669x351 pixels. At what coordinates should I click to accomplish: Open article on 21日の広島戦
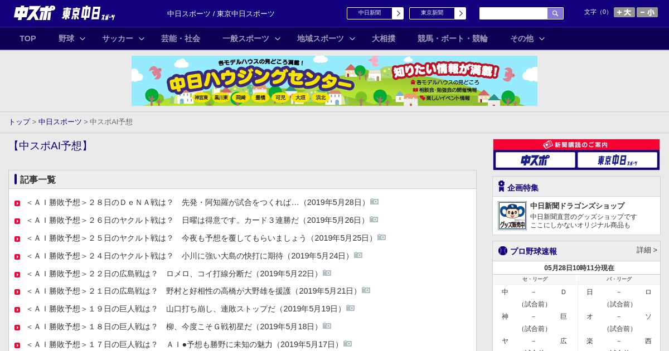(x=193, y=291)
